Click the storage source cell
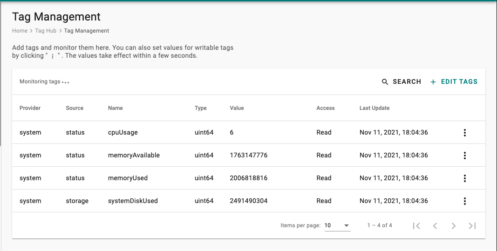497x251 pixels. point(77,201)
